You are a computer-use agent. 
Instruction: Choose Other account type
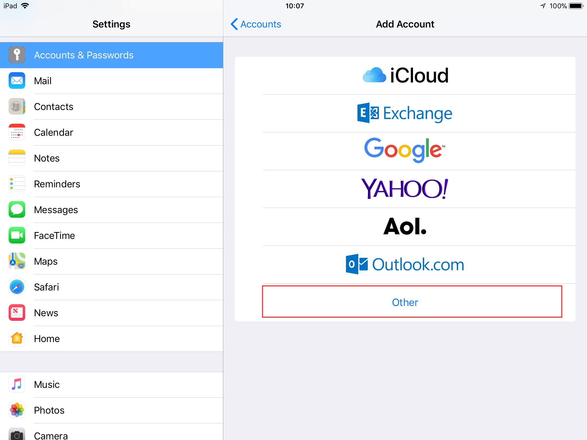[405, 302]
